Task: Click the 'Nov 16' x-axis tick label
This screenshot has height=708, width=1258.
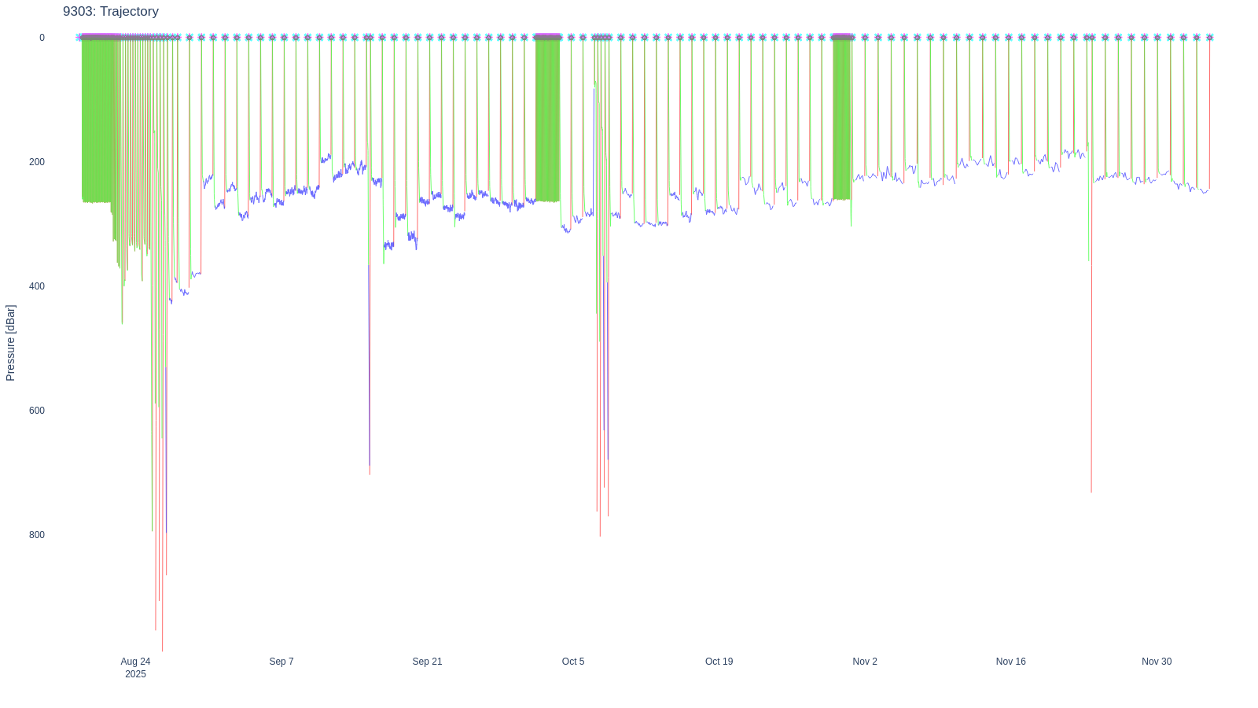Action: click(1010, 662)
